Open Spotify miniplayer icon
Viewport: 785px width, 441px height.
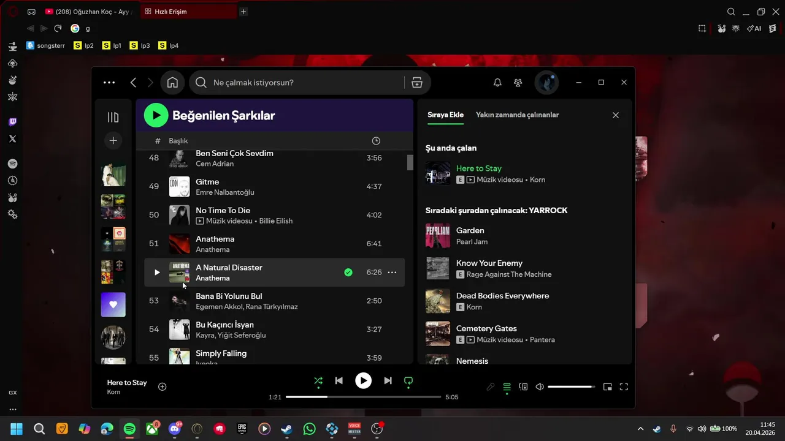click(x=607, y=386)
